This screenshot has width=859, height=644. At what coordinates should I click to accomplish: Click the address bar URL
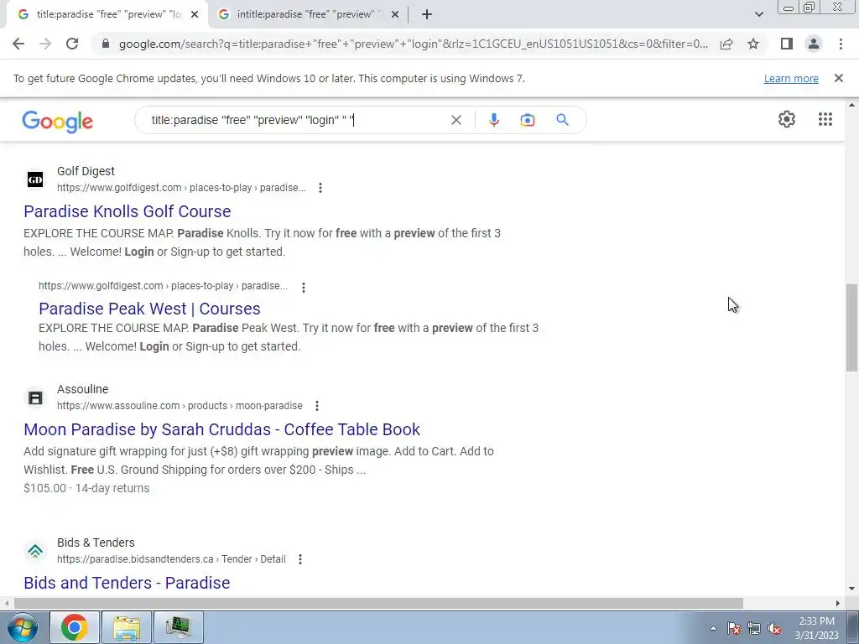(x=414, y=44)
